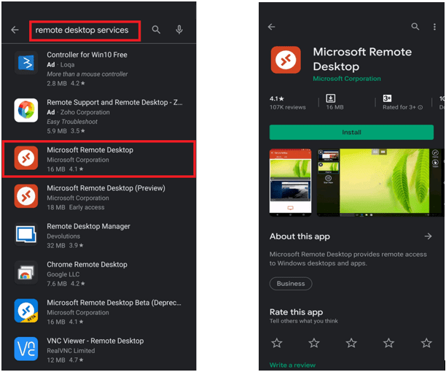The width and height of the screenshot is (446, 372).
Task: Click the Write a review link
Action: 292,365
